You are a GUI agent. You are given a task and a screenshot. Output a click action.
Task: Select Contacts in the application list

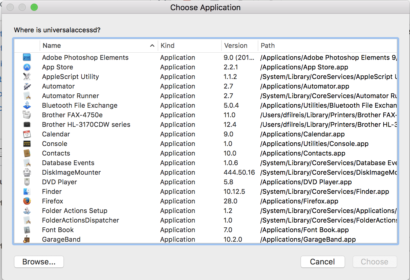(56, 153)
